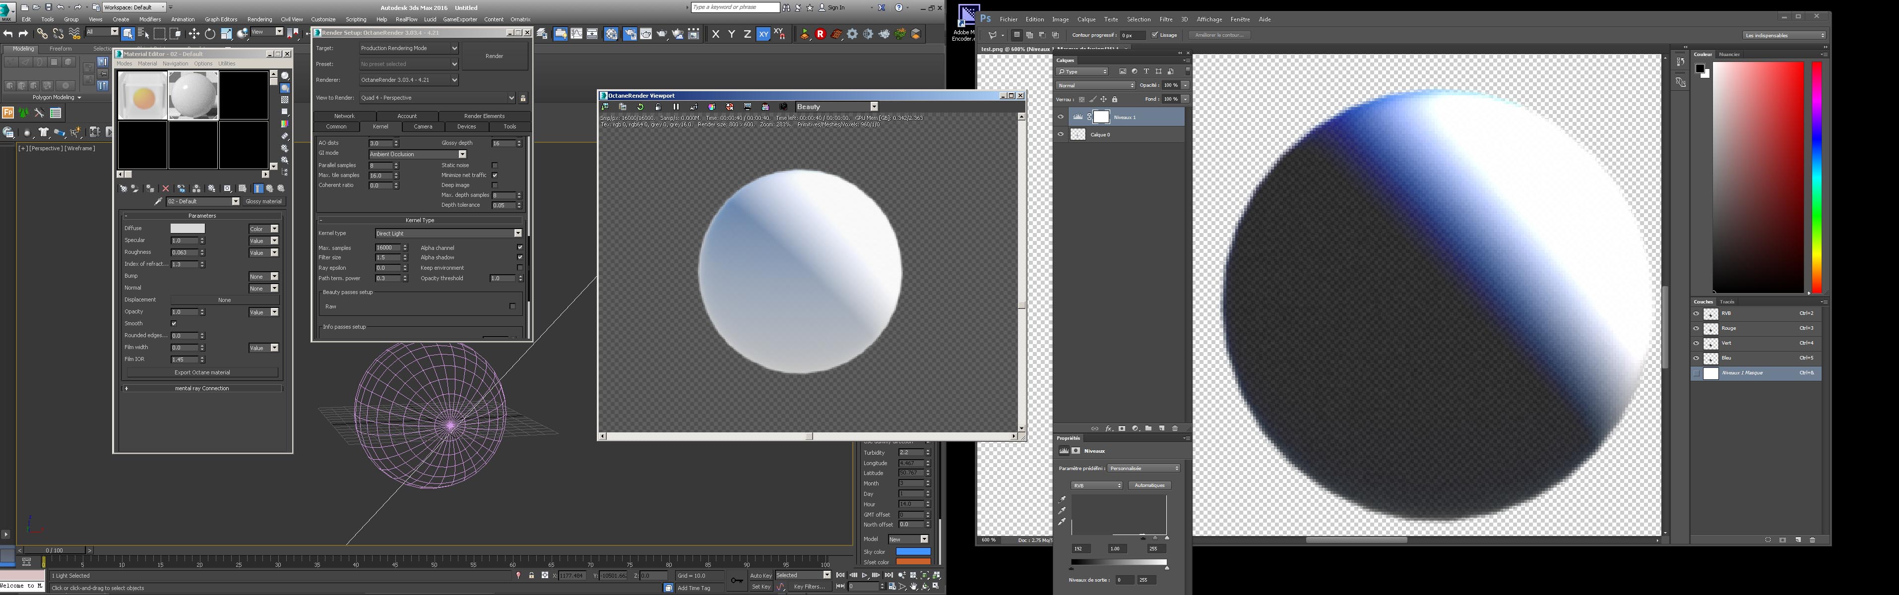Enable the Raw beauty pass checkbox
This screenshot has height=595, width=1899.
pos(512,306)
